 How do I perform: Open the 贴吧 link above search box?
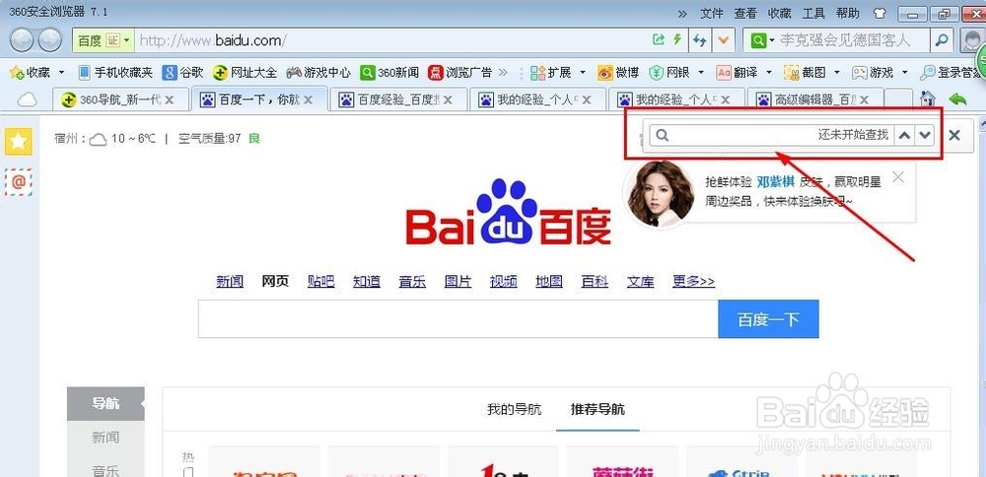tap(320, 282)
